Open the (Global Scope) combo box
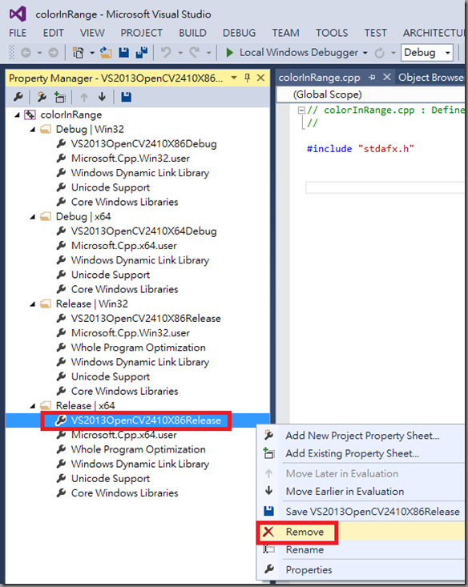Viewport: 468px width, 587px height. click(371, 94)
